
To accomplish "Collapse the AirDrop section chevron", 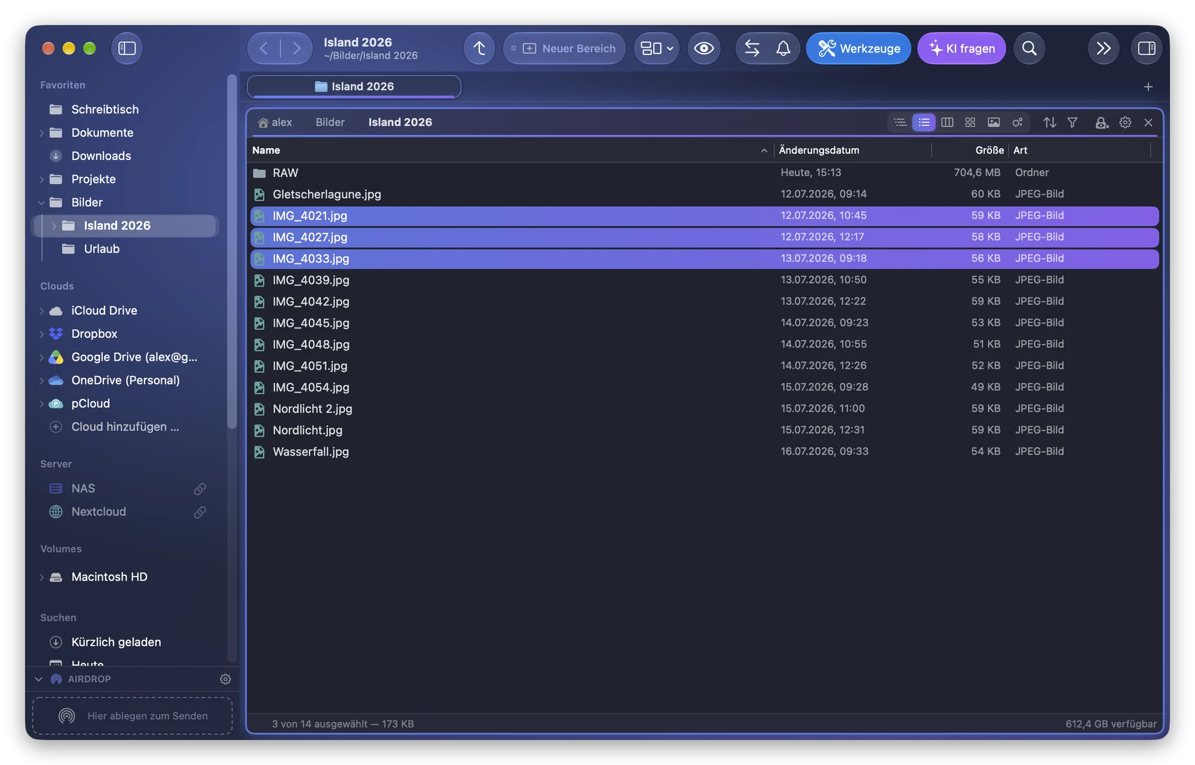I will tap(39, 679).
